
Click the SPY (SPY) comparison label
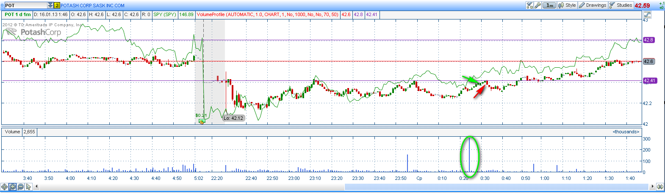click(x=164, y=14)
